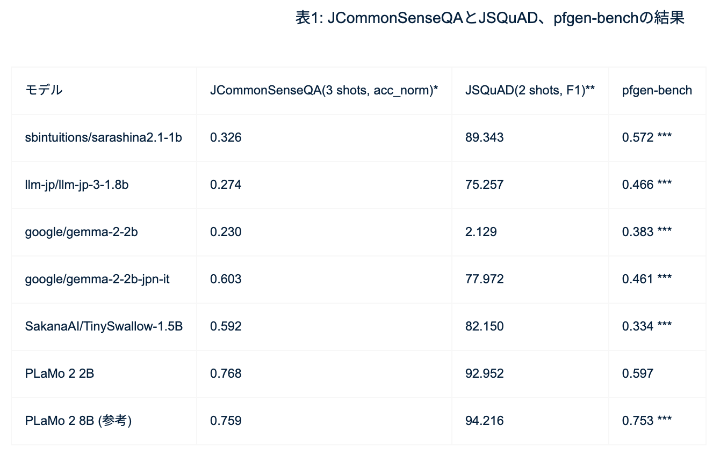Click the table title 表1 caption text
Screen dimensions: 720x455
pyautogui.click(x=489, y=18)
